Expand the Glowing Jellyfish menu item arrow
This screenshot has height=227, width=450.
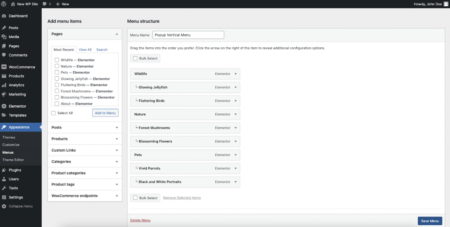coord(236,87)
